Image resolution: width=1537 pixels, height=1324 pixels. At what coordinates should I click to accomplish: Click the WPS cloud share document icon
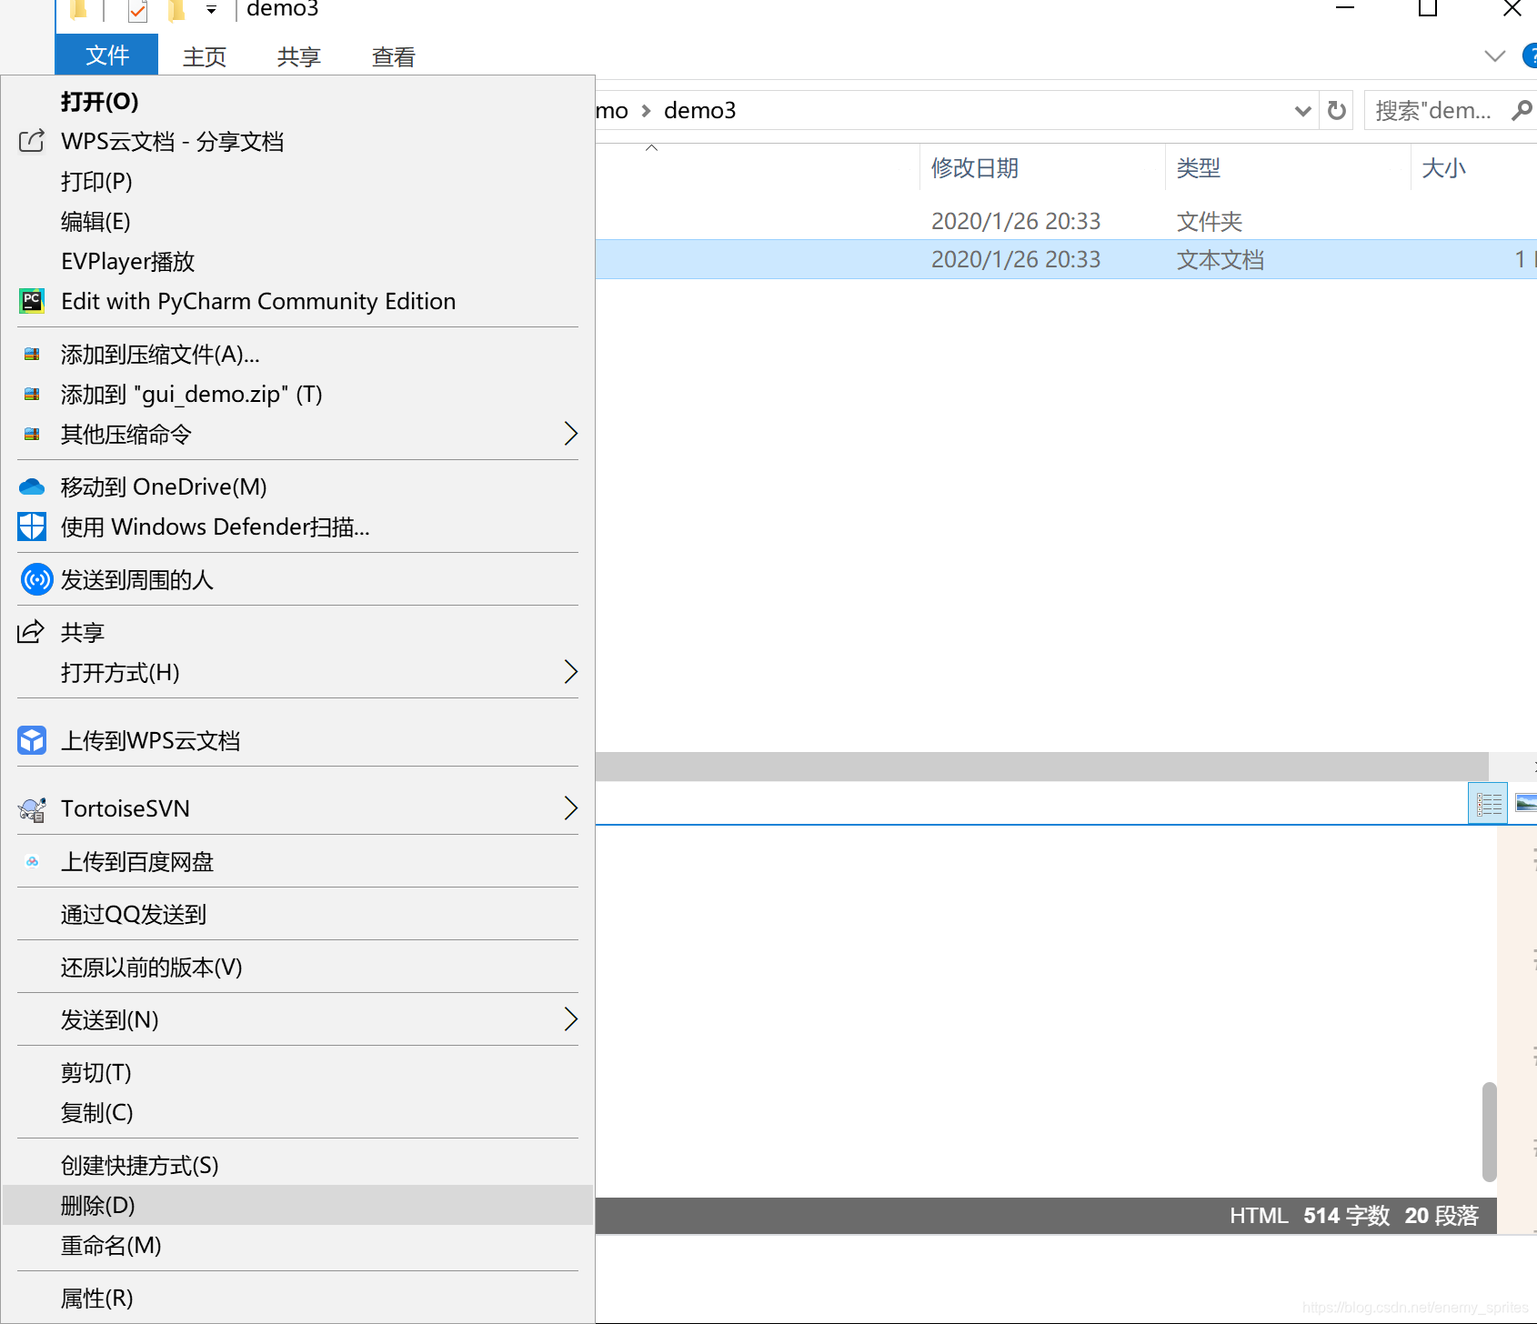(32, 141)
